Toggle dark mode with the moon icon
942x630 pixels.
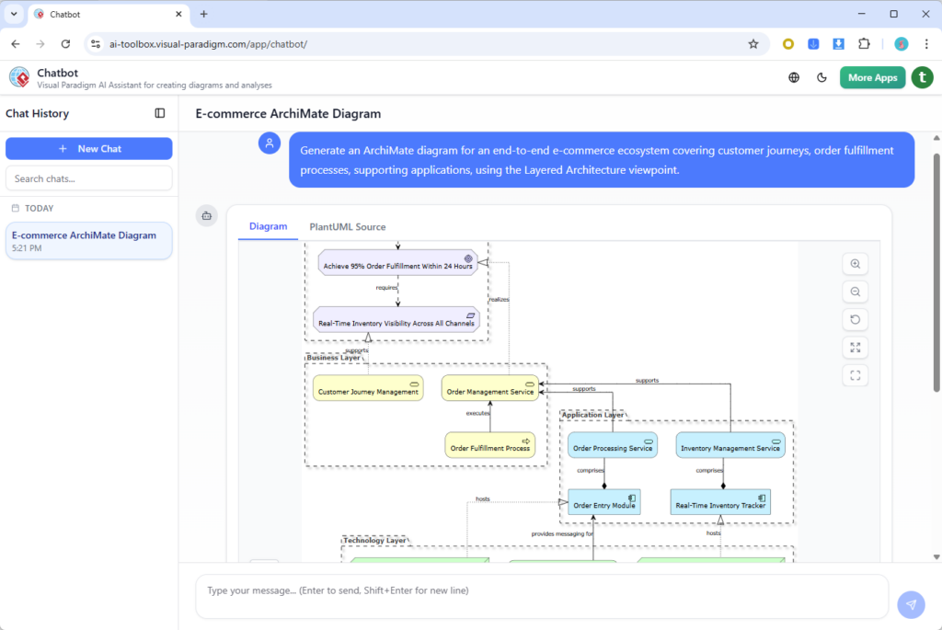point(821,77)
